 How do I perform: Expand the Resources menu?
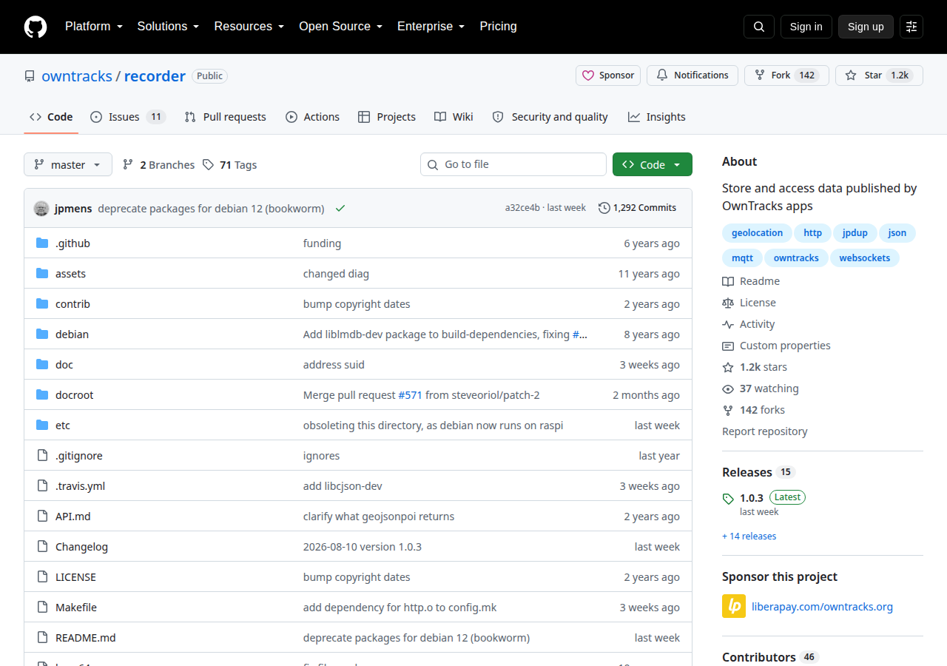pos(249,27)
